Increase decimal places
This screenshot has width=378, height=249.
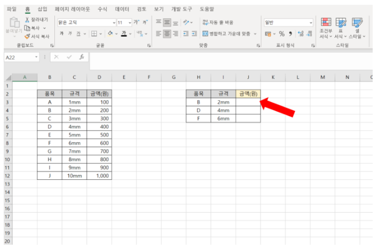(x=301, y=34)
